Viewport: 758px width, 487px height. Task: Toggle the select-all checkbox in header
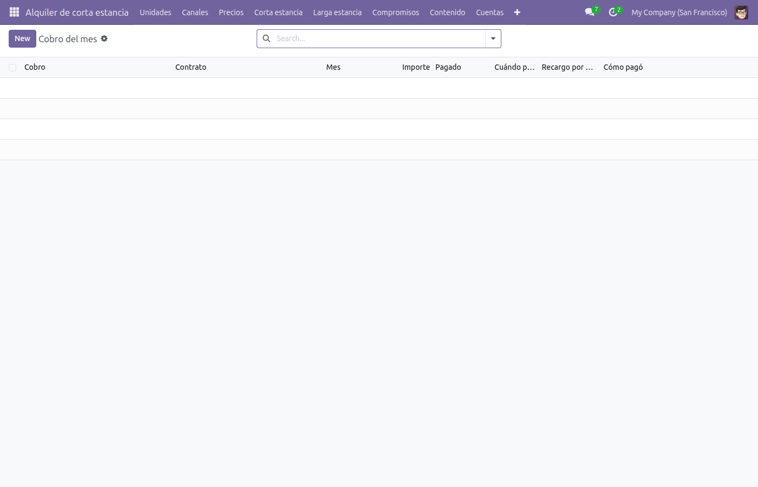pos(12,68)
